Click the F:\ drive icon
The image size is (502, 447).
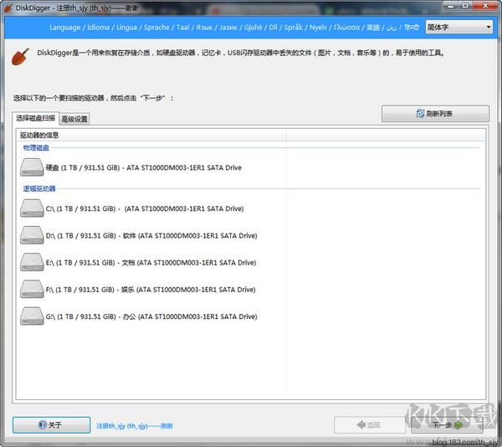pyautogui.click(x=32, y=289)
